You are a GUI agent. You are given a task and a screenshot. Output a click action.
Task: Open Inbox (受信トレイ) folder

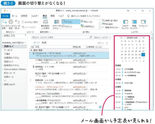click(x=14, y=46)
